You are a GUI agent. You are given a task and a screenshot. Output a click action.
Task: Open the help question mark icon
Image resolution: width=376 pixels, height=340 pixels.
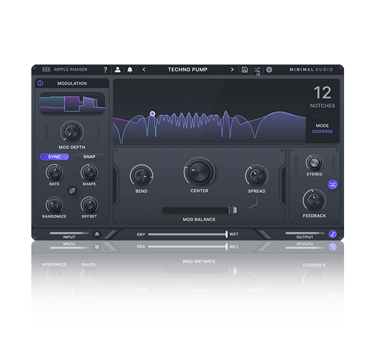coord(105,70)
